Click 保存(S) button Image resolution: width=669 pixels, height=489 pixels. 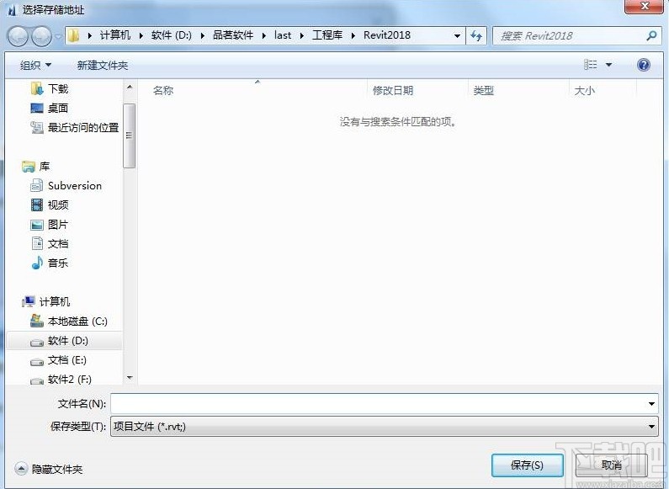pos(528,465)
